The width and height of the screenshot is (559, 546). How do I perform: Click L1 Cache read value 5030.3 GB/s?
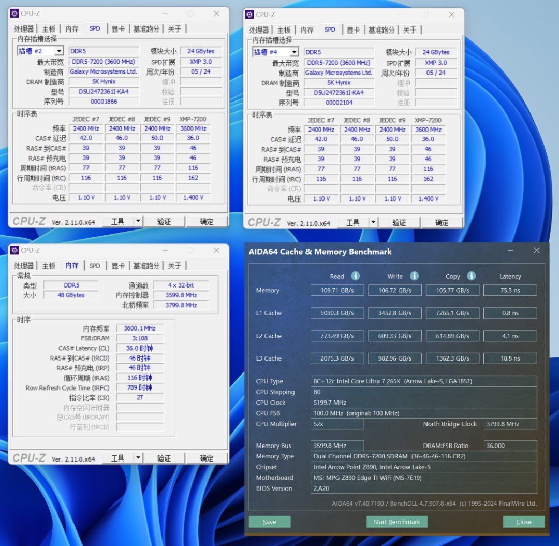click(337, 313)
